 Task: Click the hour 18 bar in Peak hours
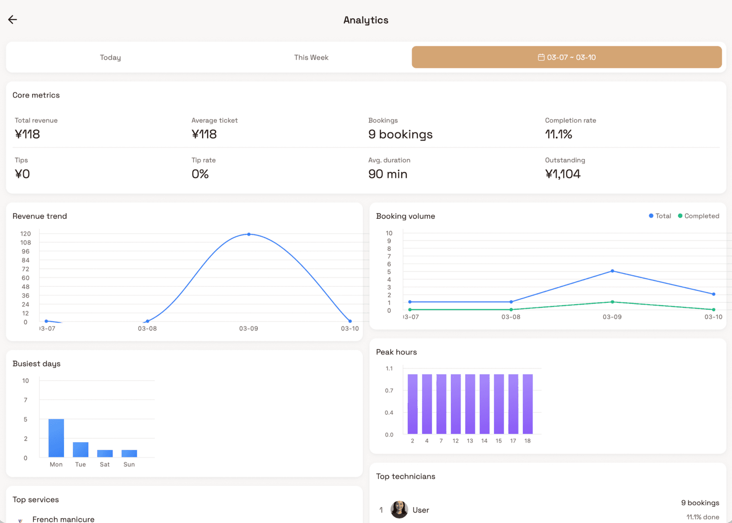point(527,403)
